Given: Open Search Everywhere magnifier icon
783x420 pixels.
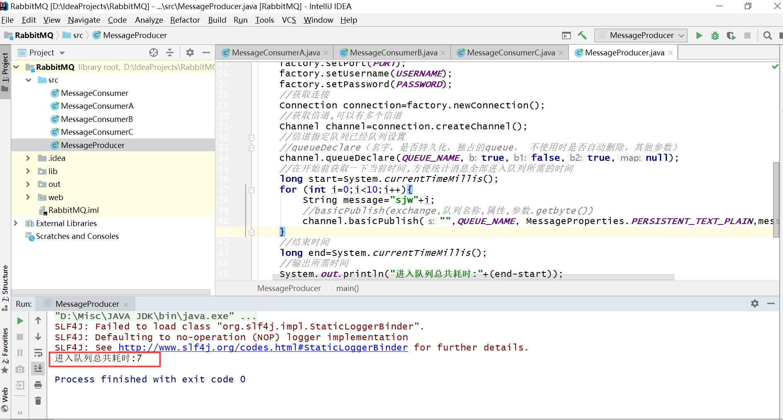Looking at the screenshot, I should point(767,36).
